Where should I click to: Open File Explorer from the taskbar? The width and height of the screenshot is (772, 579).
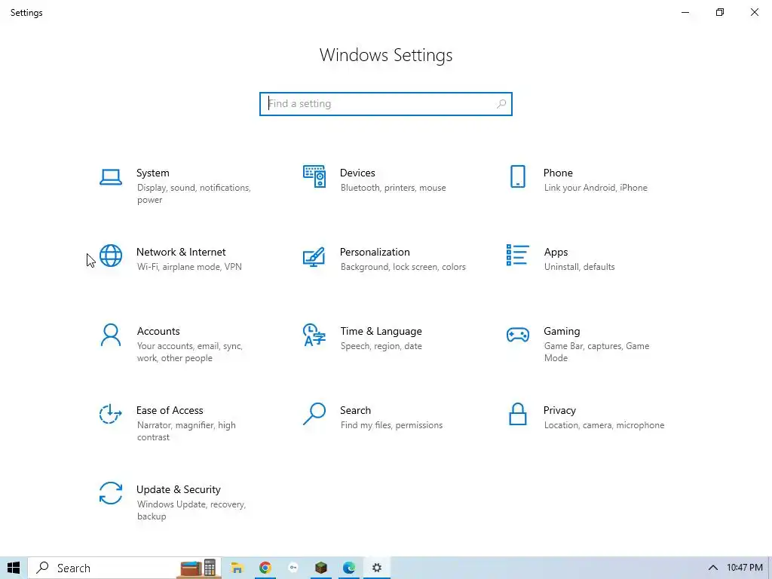[237, 568]
